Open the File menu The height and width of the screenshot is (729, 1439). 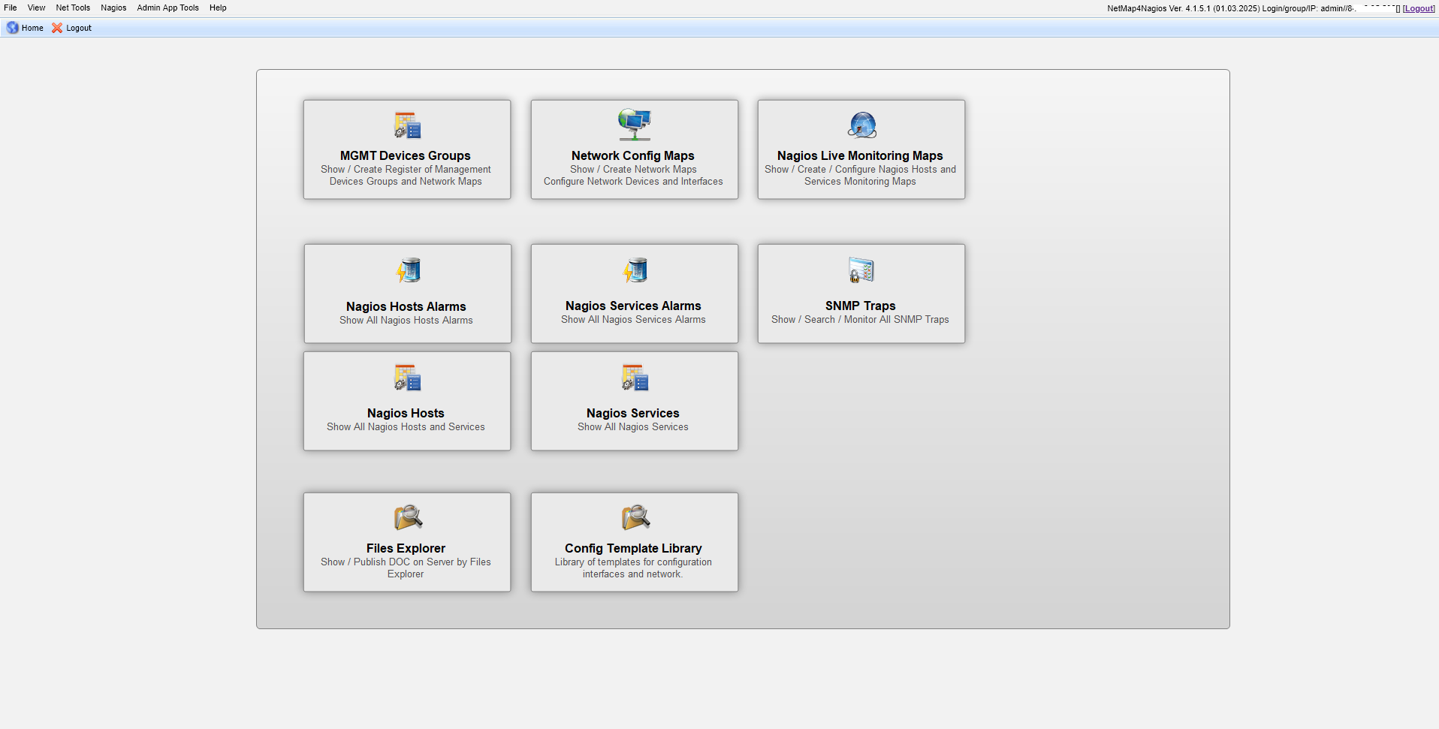tap(11, 8)
